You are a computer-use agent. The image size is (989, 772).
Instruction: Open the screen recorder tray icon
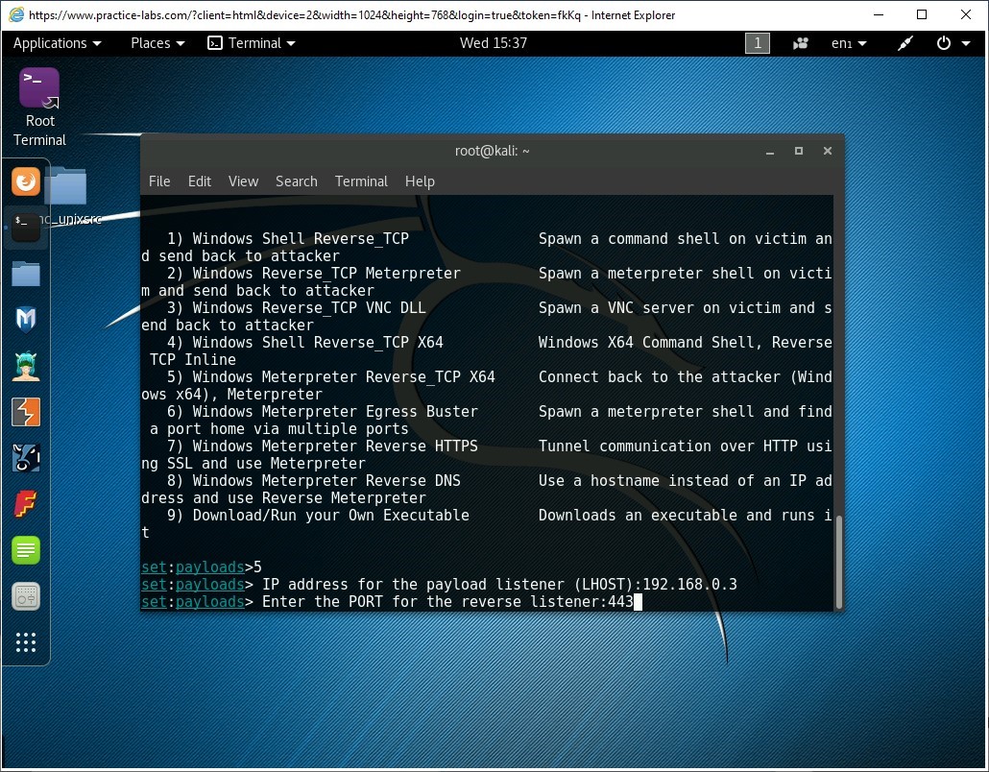tap(801, 43)
